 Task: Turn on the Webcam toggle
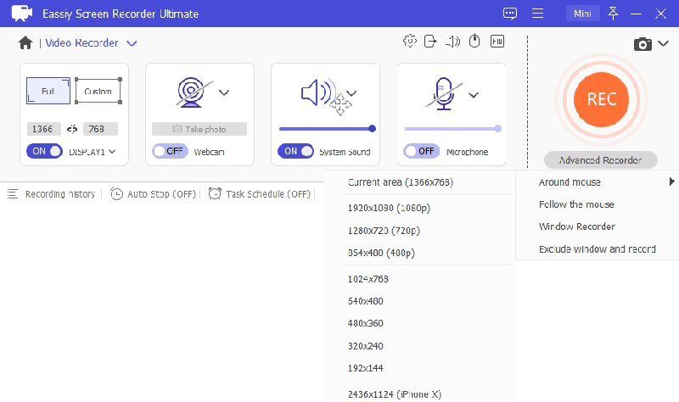tap(170, 151)
